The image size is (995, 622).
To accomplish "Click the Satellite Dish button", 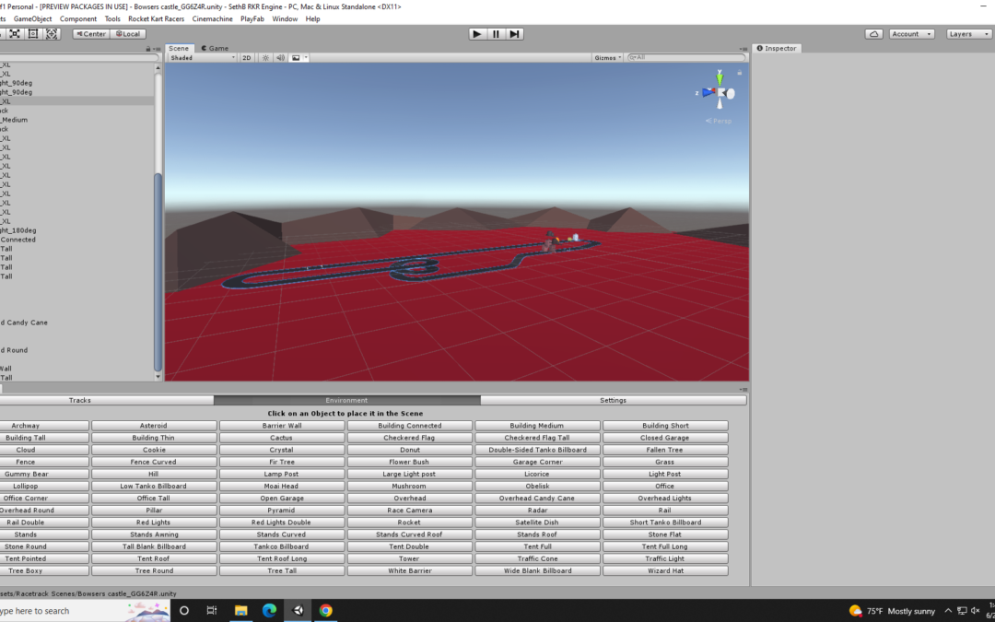I will pos(537,522).
